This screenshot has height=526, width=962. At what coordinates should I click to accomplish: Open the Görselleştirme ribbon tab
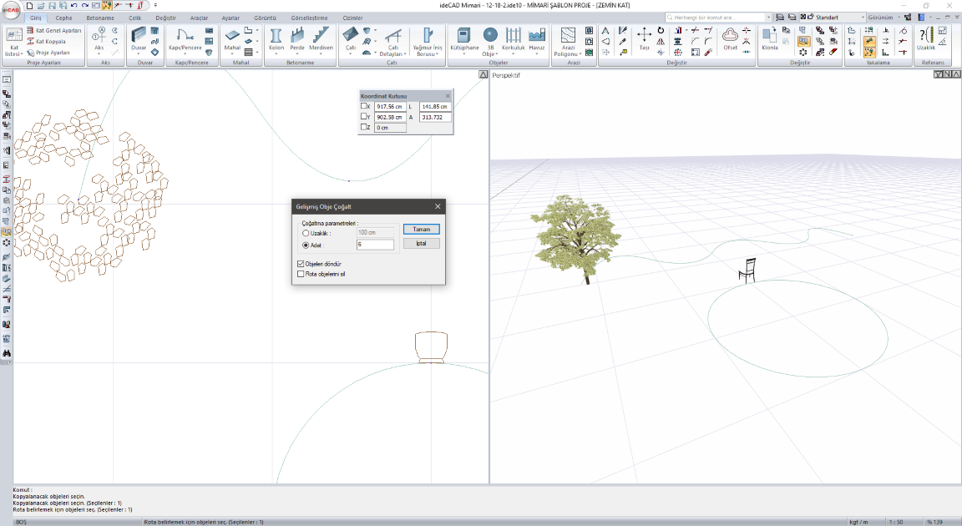pyautogui.click(x=309, y=18)
